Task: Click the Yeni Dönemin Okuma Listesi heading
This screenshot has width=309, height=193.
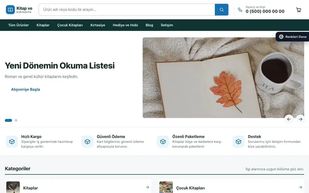Action: pos(60,66)
